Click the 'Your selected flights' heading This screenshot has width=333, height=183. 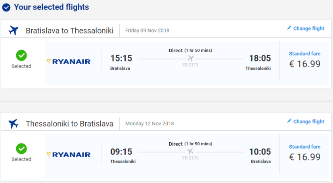[x=51, y=7]
